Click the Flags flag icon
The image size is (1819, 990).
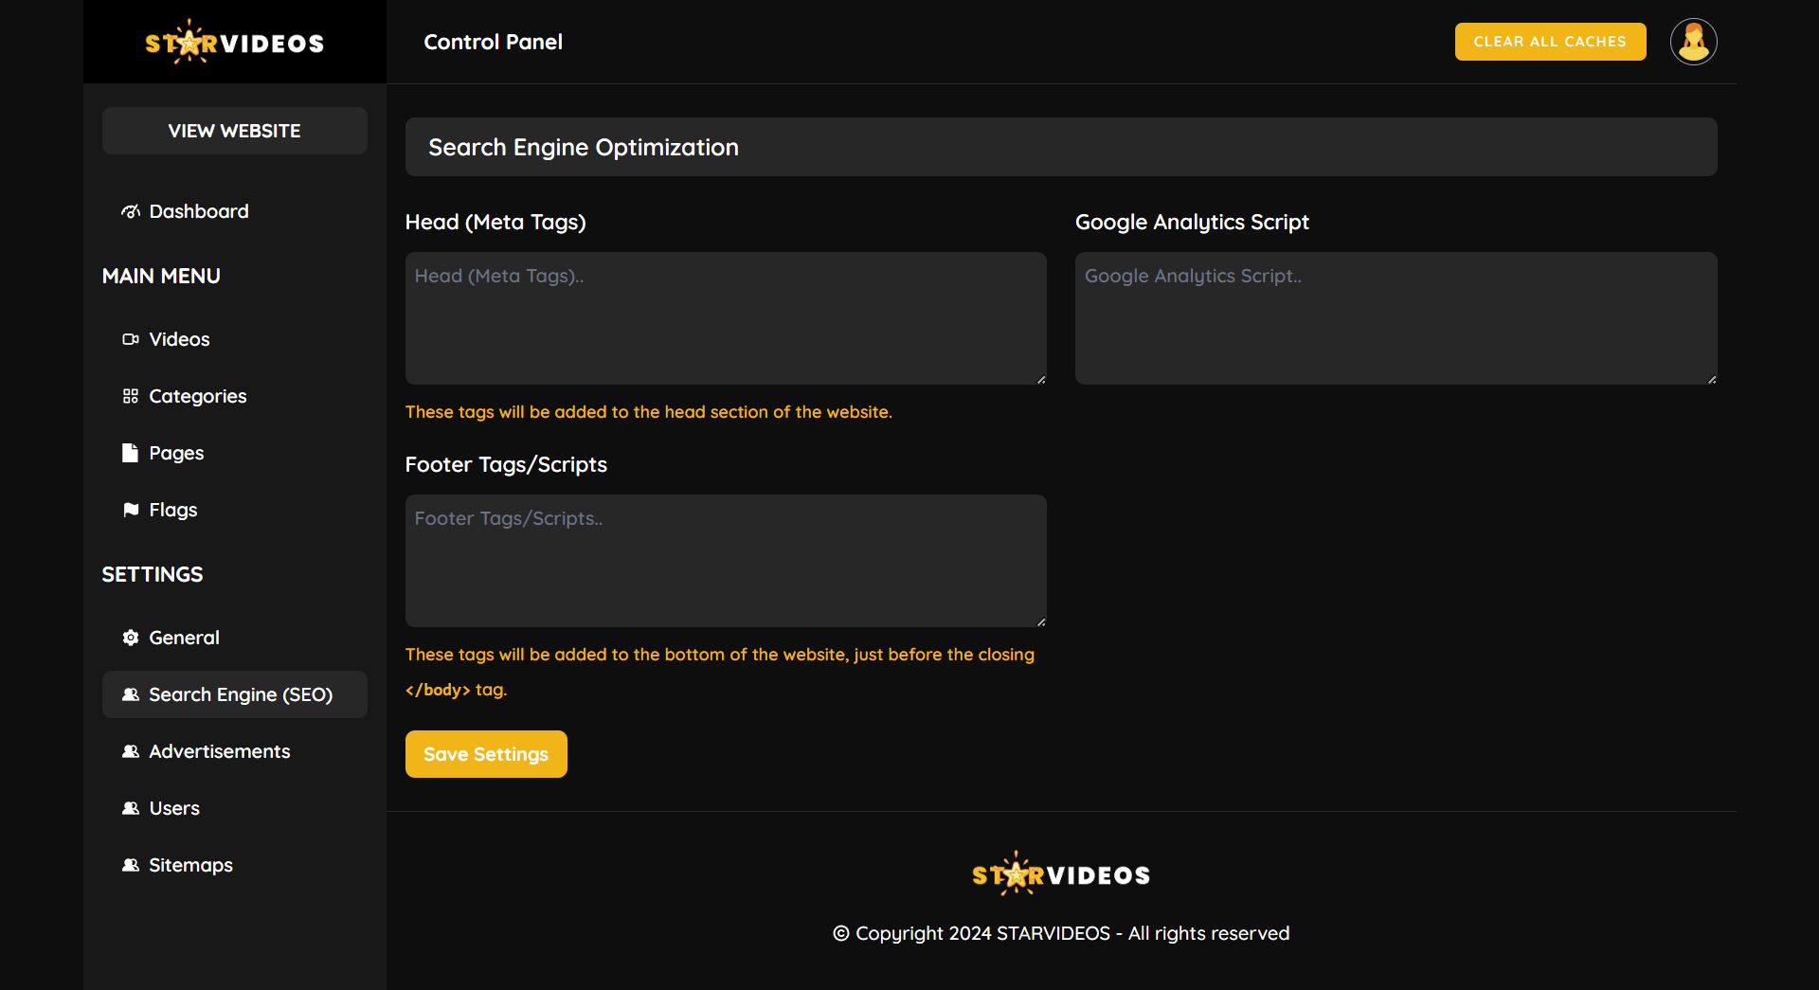tap(130, 510)
